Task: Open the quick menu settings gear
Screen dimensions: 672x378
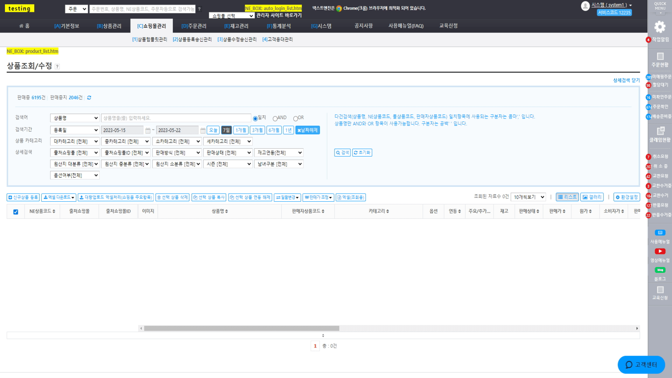Action: point(660,27)
